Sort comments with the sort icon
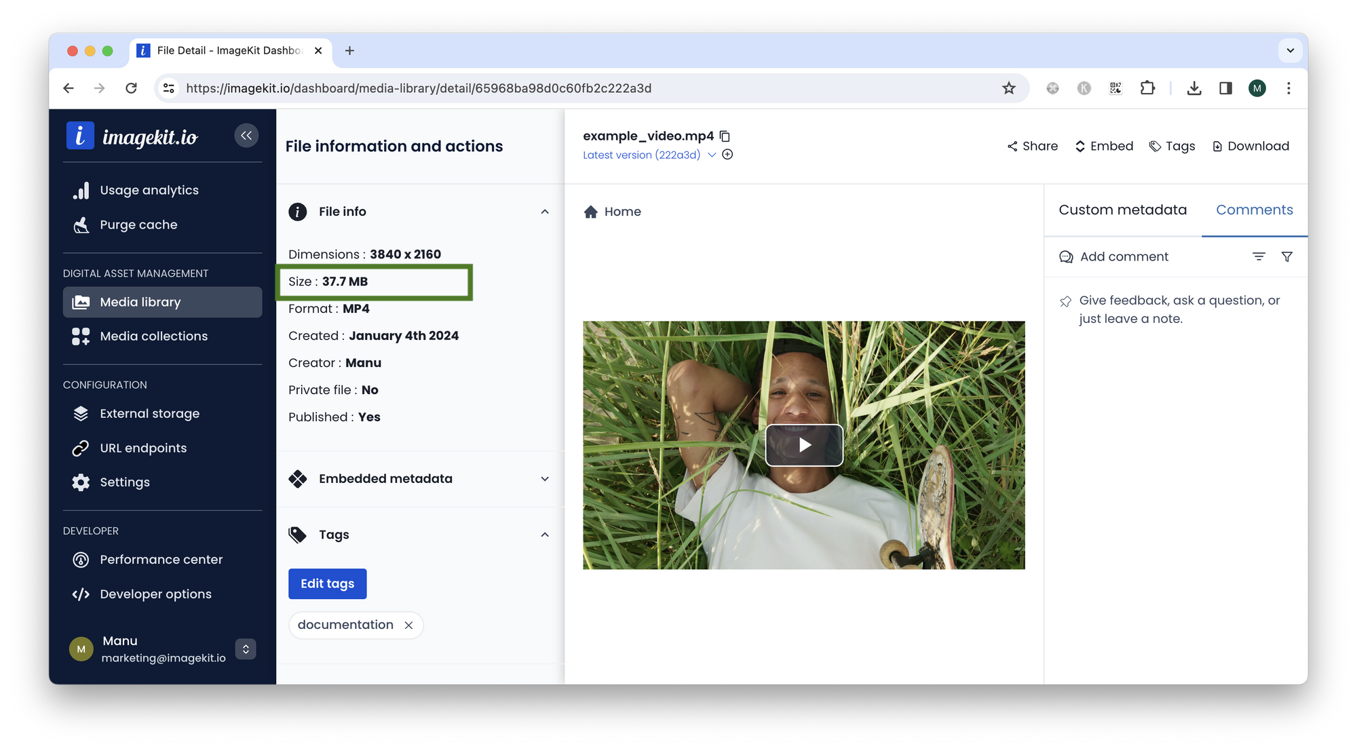The width and height of the screenshot is (1357, 749). [1259, 256]
